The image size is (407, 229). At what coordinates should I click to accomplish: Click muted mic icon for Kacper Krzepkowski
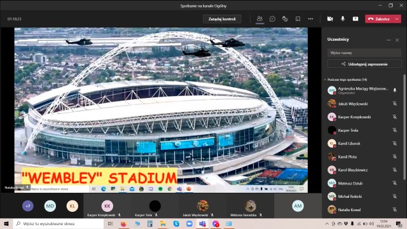coord(394,117)
